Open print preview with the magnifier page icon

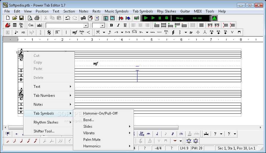[30, 18]
